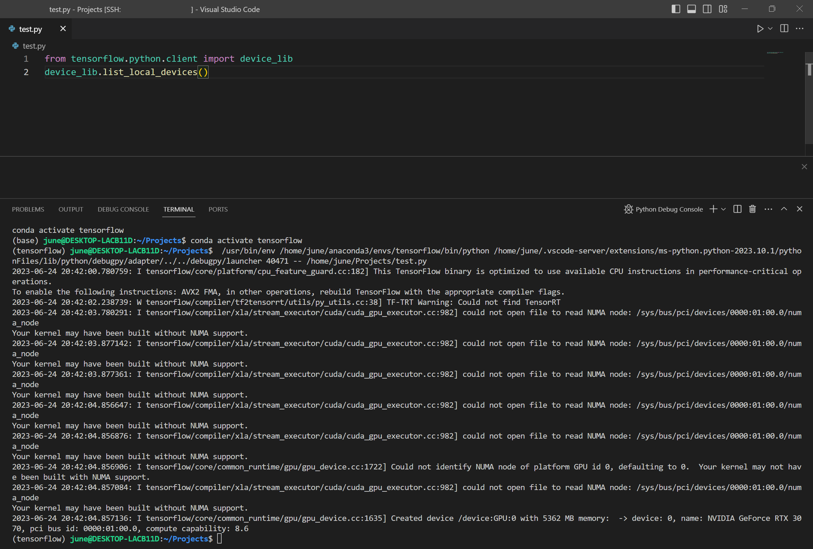Open terminal panel ellipsis menu
The height and width of the screenshot is (549, 813).
point(768,209)
